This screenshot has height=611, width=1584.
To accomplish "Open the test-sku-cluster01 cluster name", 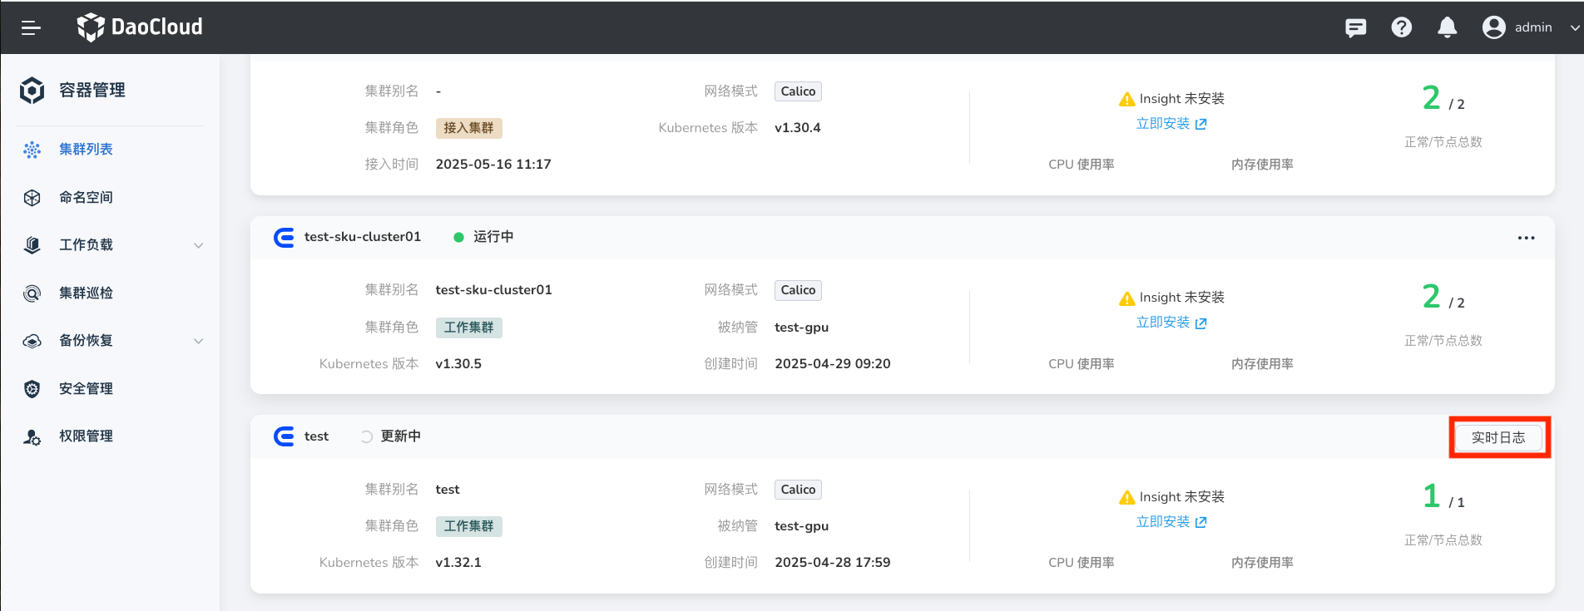I will pos(363,237).
